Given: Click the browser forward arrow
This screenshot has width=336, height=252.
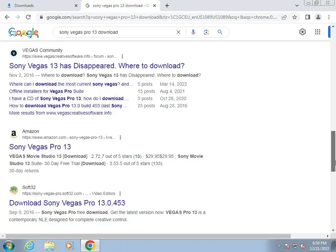Looking at the screenshot, I should 18,17.
